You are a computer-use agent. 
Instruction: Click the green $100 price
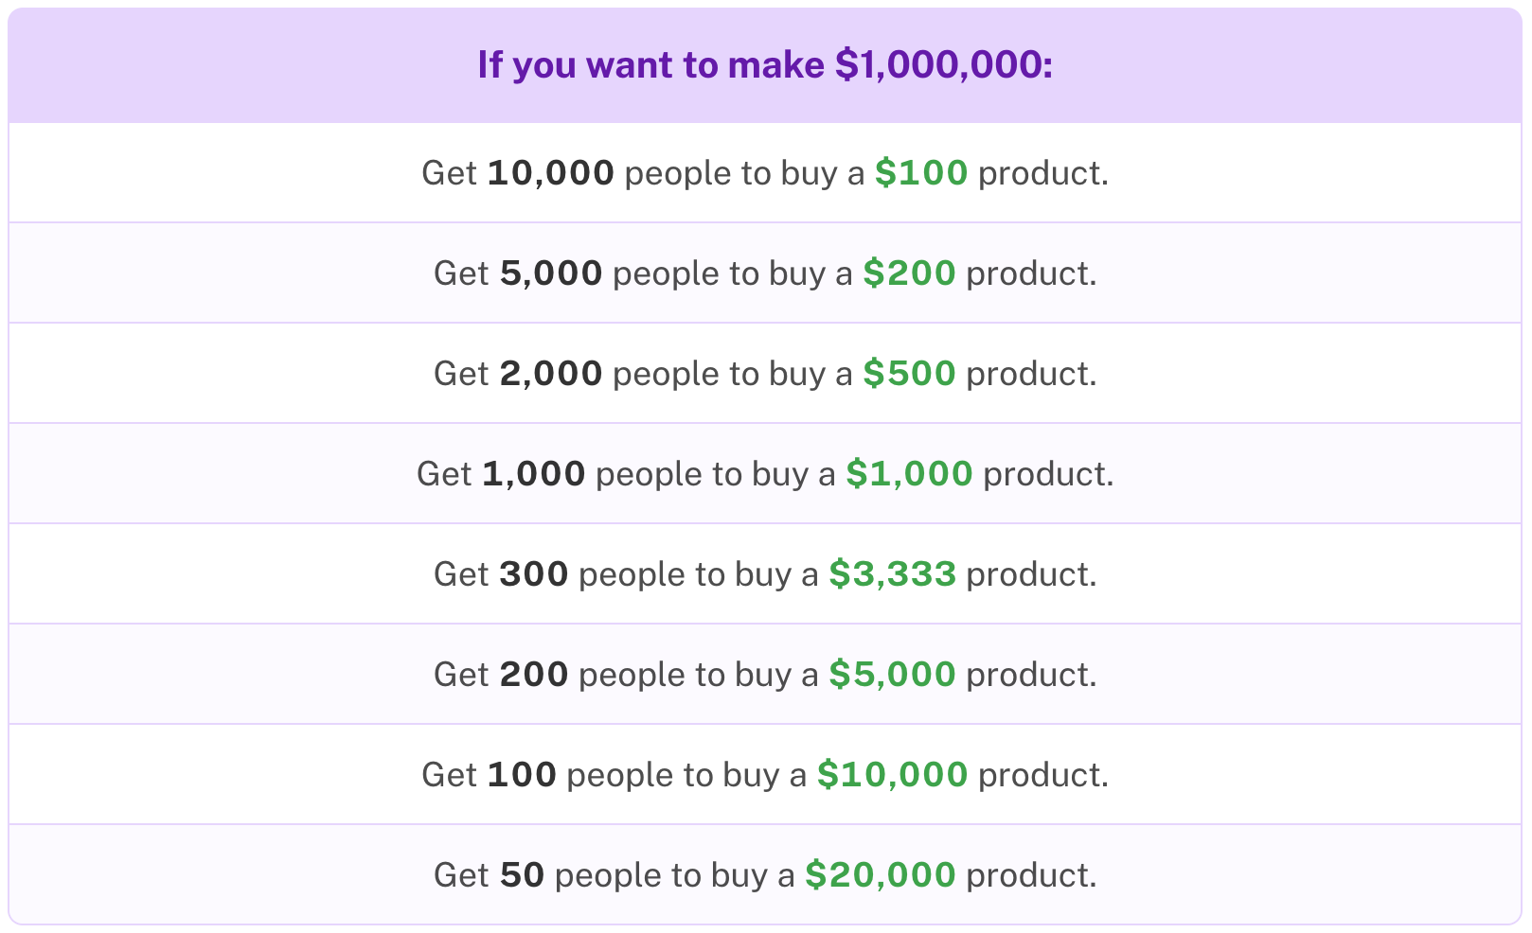(x=921, y=173)
